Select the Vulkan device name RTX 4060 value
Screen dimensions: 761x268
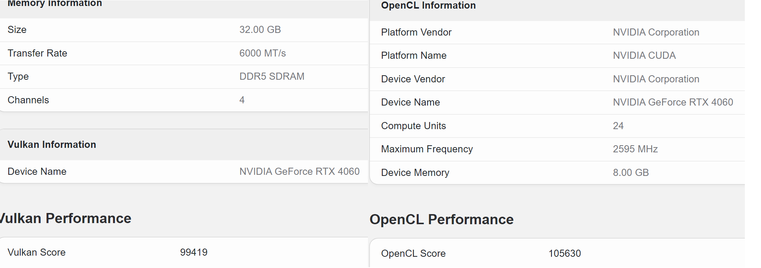[x=299, y=171]
